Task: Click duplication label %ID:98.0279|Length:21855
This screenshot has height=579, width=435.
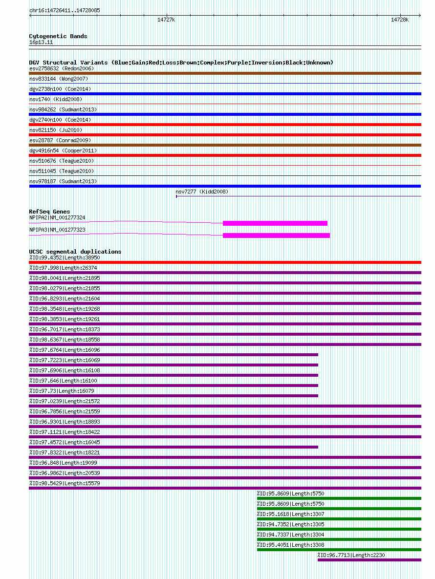Action: click(65, 288)
